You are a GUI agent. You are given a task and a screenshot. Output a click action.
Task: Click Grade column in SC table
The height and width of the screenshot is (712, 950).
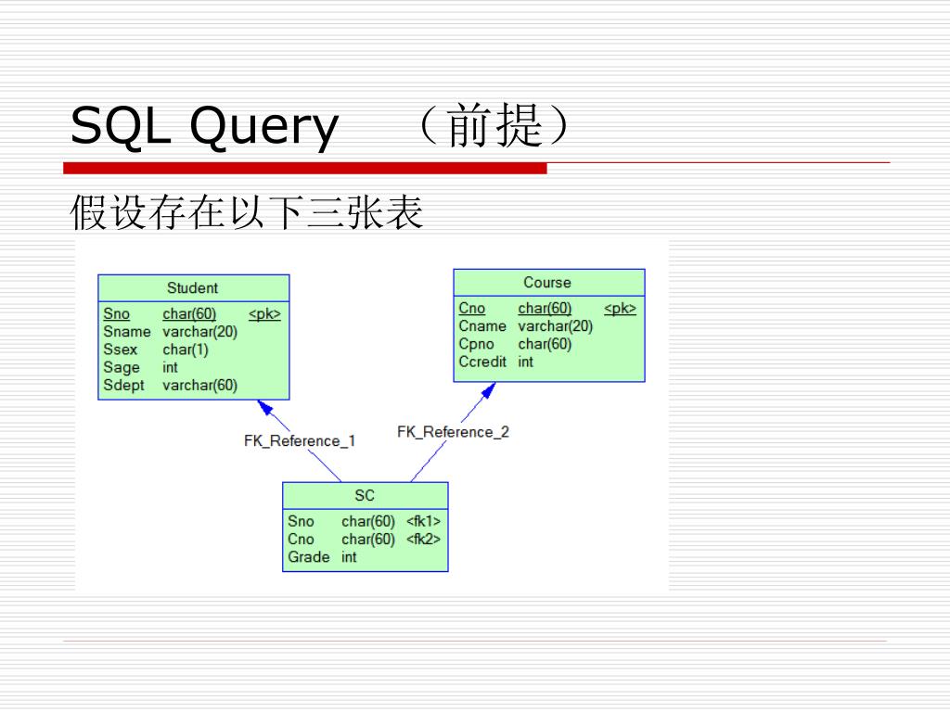(x=308, y=557)
